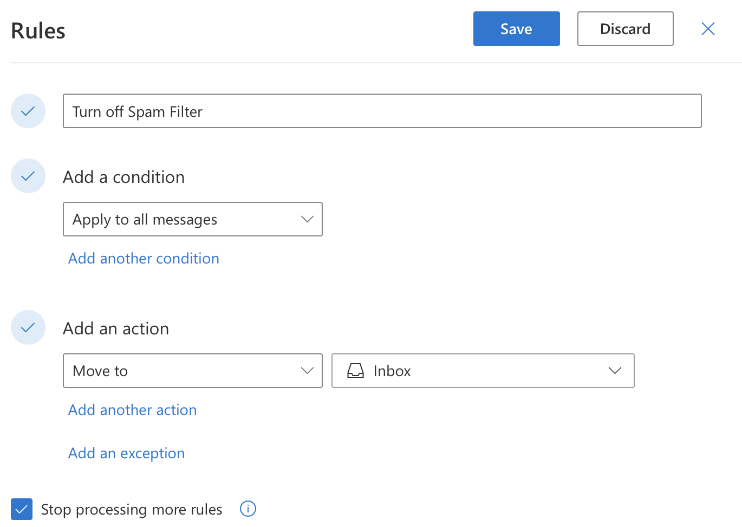This screenshot has height=527, width=742.
Task: Click the checkmark icon beside Add an action
Action: pos(28,327)
